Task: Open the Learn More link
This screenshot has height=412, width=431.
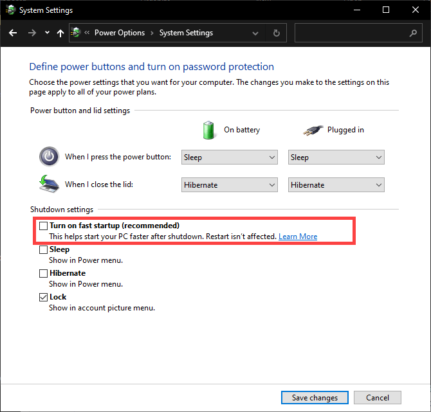Action: tap(298, 237)
